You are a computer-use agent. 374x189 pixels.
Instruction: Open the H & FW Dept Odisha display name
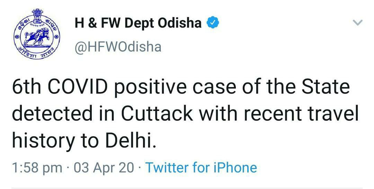coord(138,23)
